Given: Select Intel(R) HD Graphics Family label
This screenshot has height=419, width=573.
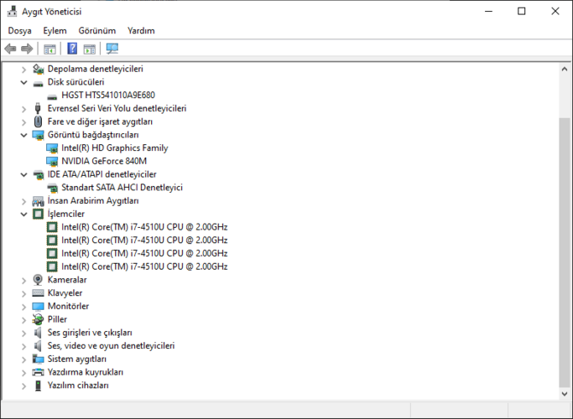Looking at the screenshot, I should [x=115, y=147].
